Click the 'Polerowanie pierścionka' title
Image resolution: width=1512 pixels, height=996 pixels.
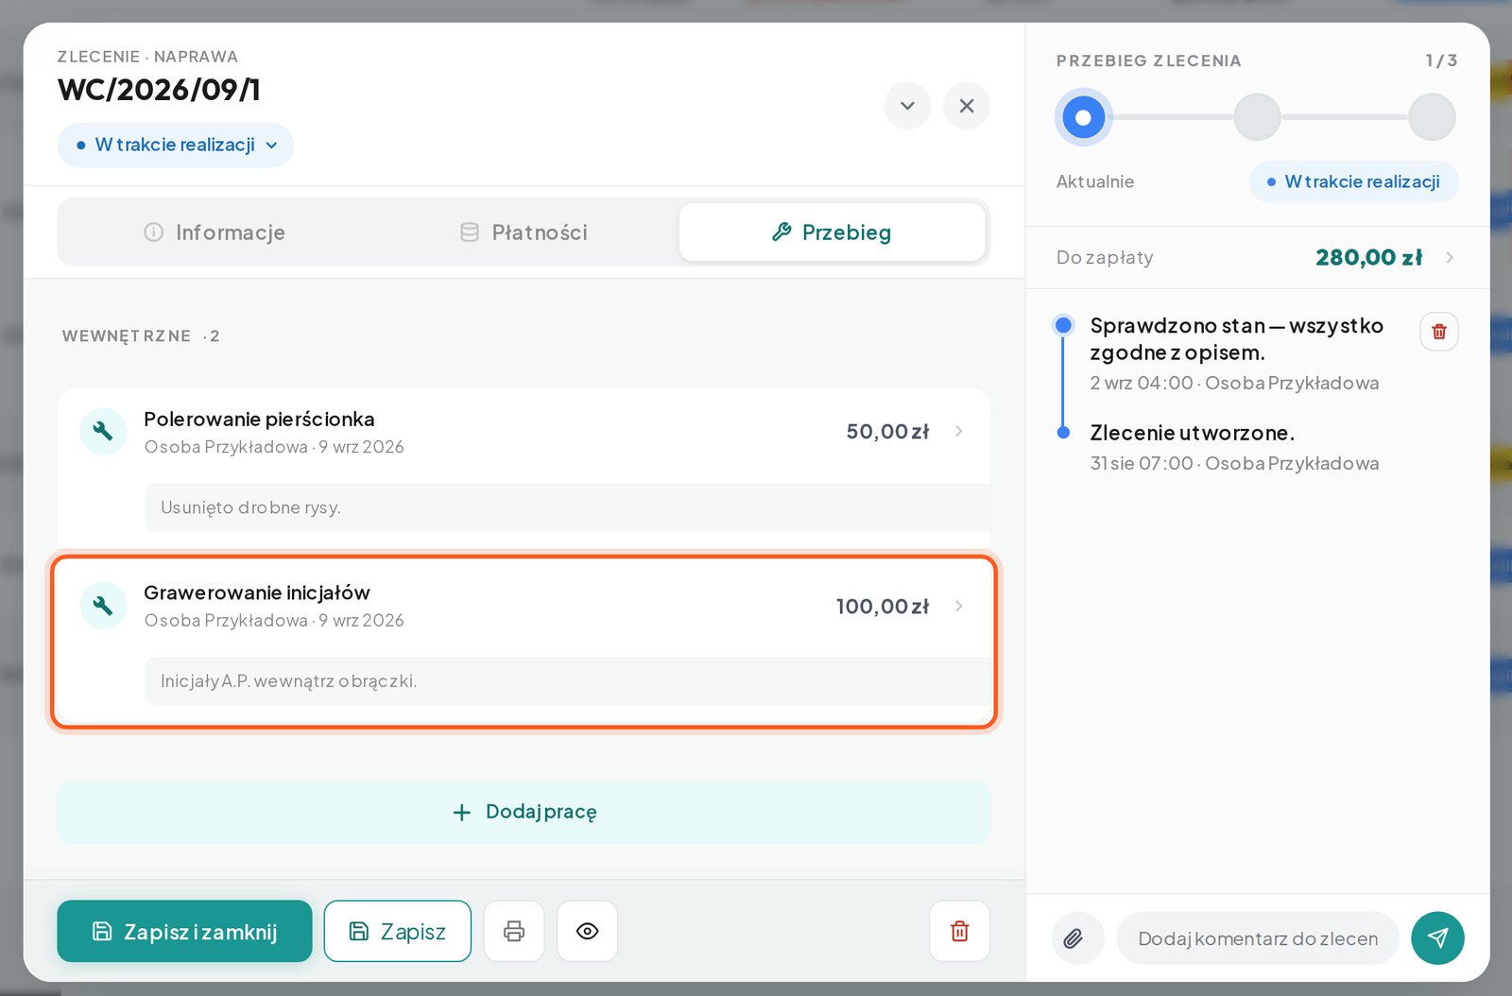pos(259,419)
